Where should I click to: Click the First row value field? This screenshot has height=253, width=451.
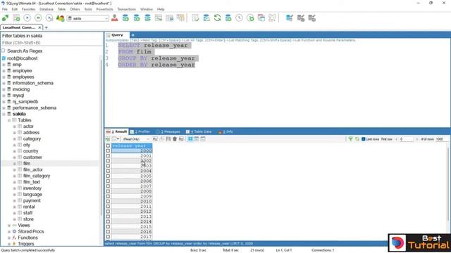click(406, 139)
